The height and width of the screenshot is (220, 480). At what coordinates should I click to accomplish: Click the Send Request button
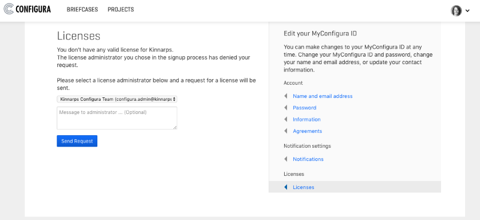[x=77, y=141]
